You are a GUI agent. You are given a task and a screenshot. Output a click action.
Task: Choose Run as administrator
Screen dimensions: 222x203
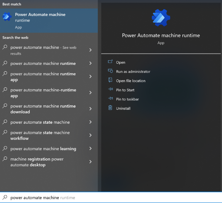click(133, 72)
